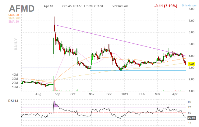Screen dimensions: 199x127
Task: Click the Vol:626.4K volume text
Action: pos(120,6)
